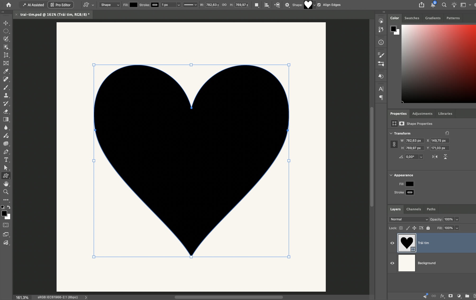
Task: Open the Normal blend mode dropdown
Action: coord(409,219)
